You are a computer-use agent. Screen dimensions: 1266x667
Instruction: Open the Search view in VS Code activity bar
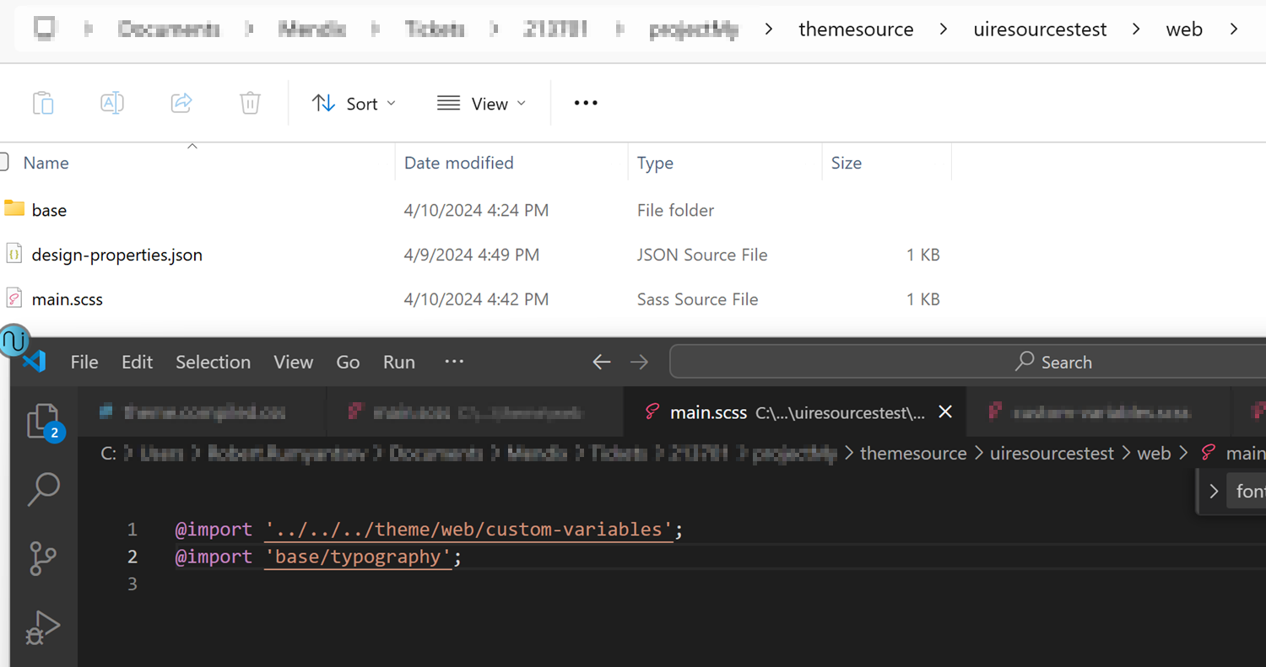pos(42,489)
